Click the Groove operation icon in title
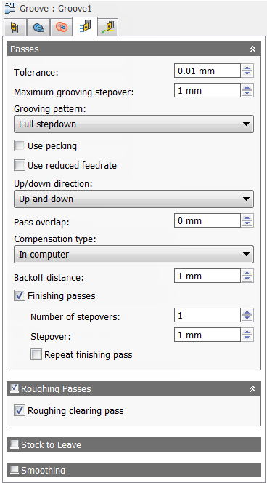 coord(10,7)
